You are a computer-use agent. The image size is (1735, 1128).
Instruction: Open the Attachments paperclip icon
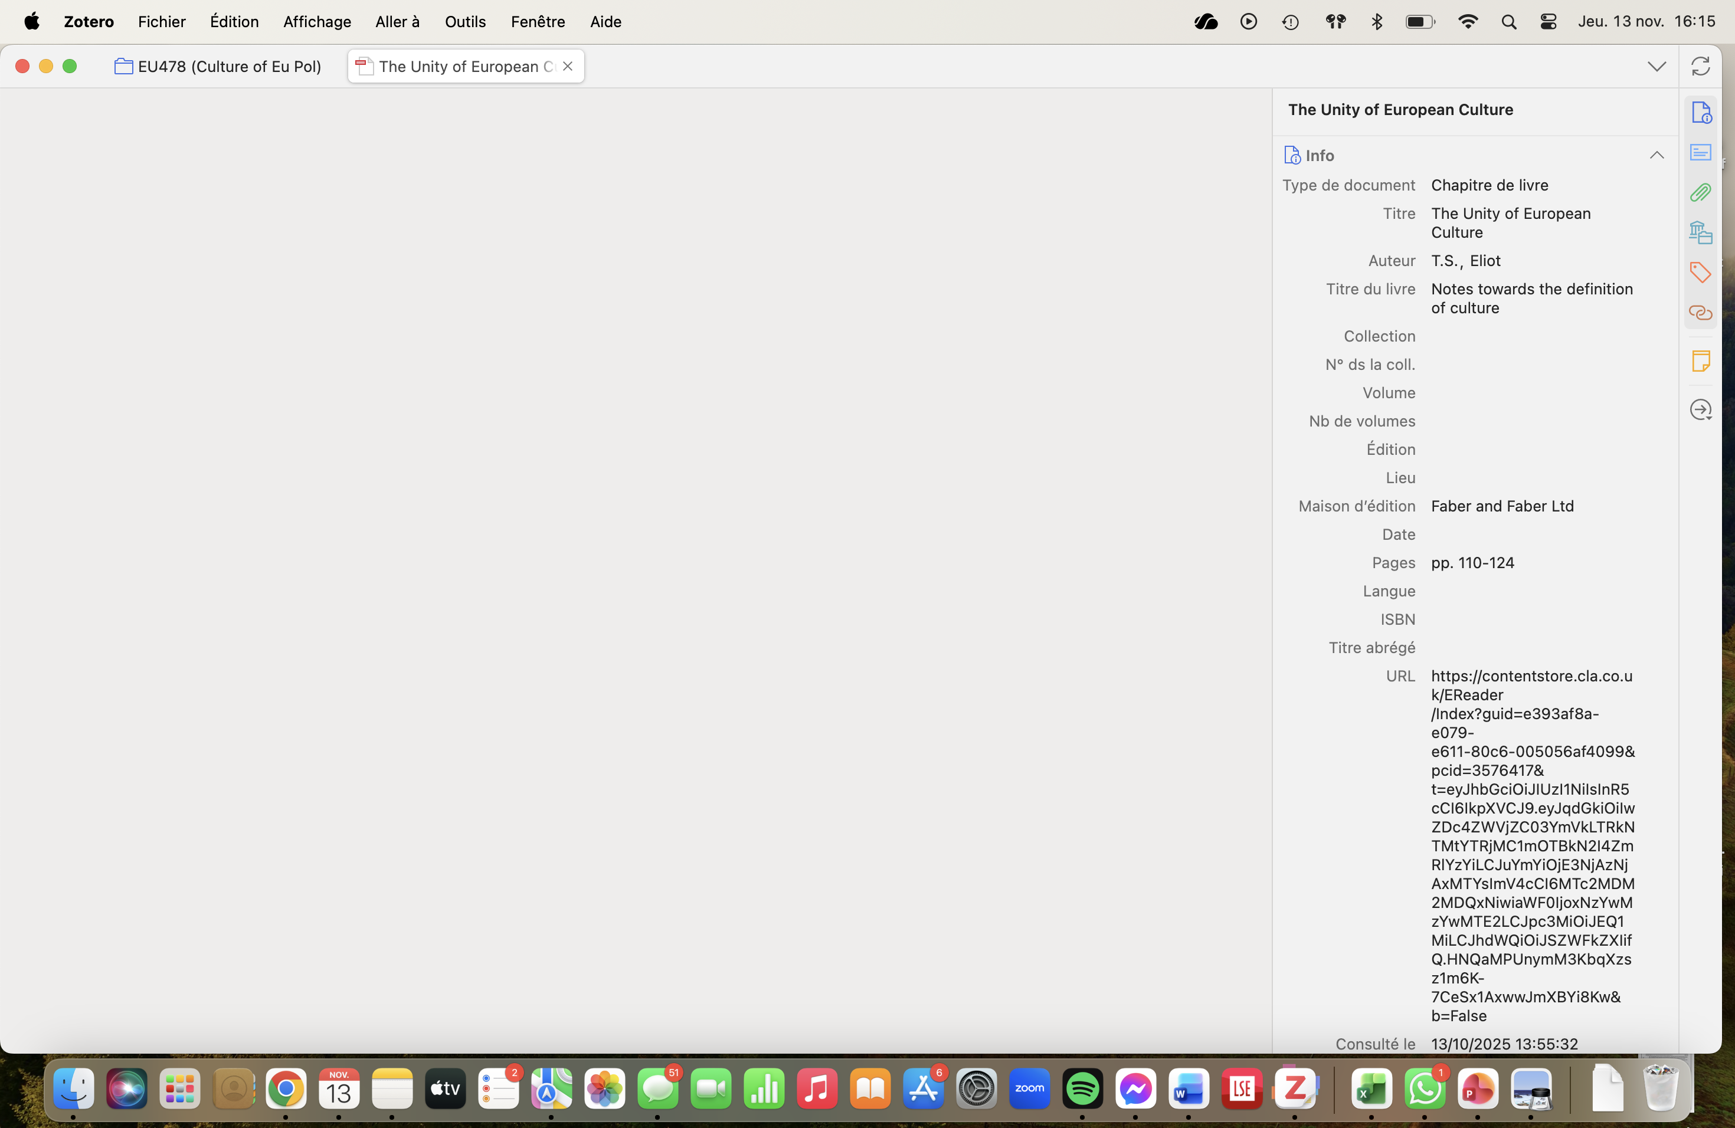pyautogui.click(x=1700, y=192)
